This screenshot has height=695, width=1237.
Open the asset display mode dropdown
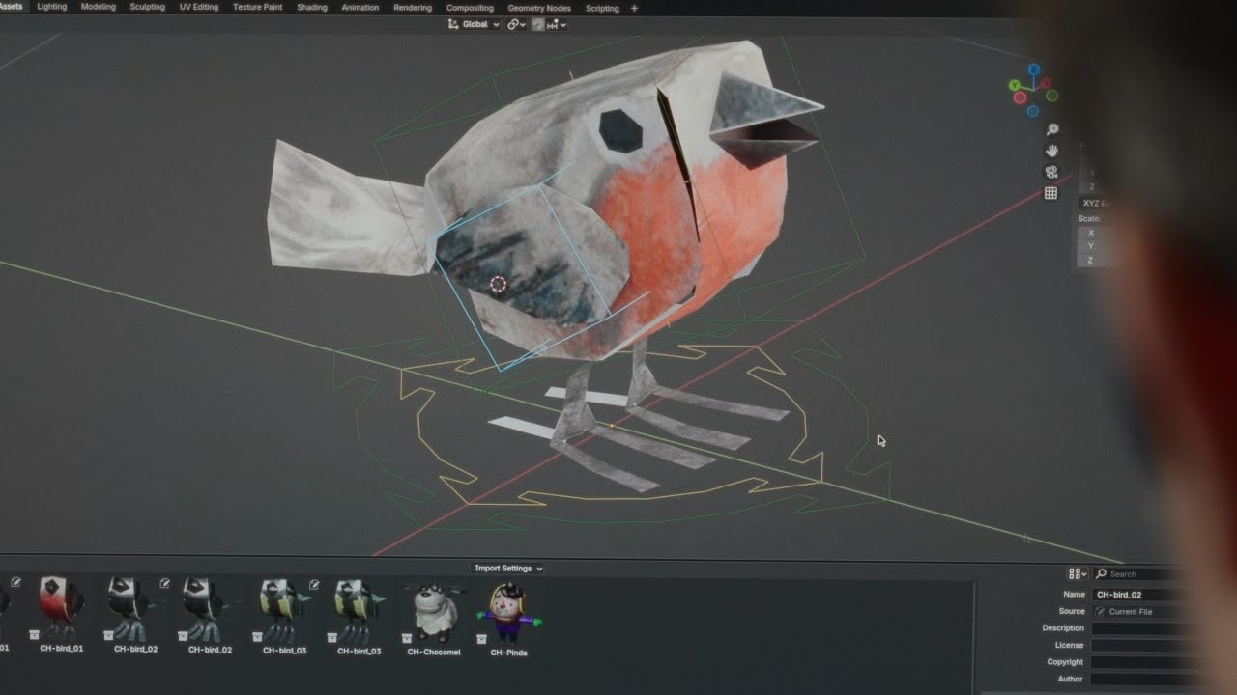[x=1078, y=574]
